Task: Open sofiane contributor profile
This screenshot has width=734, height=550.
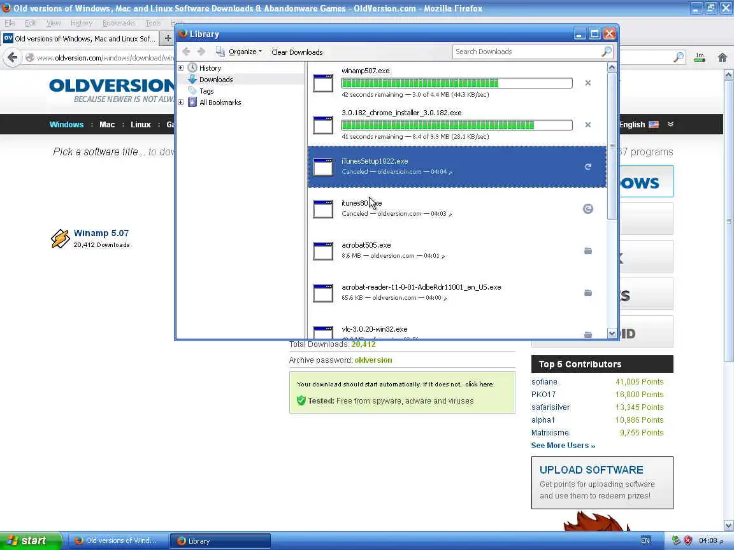Action: pos(544,382)
